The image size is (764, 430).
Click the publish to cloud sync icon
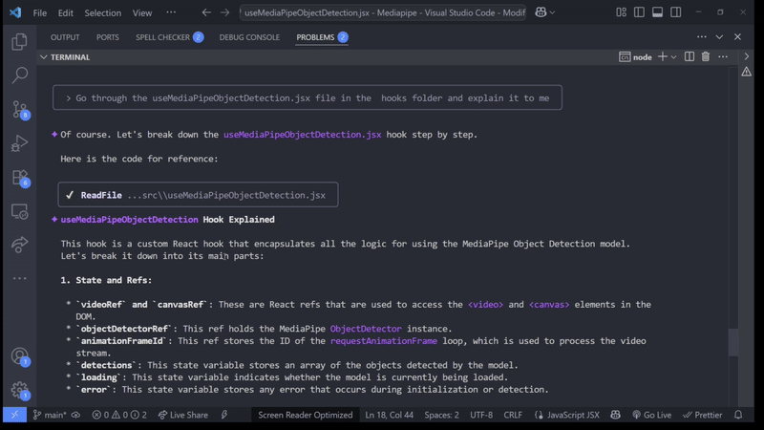tap(75, 415)
